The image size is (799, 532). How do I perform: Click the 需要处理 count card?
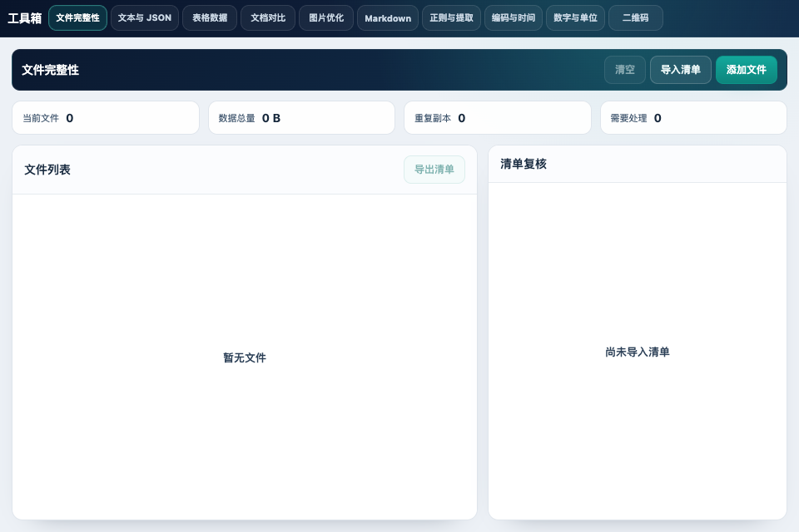coord(693,118)
